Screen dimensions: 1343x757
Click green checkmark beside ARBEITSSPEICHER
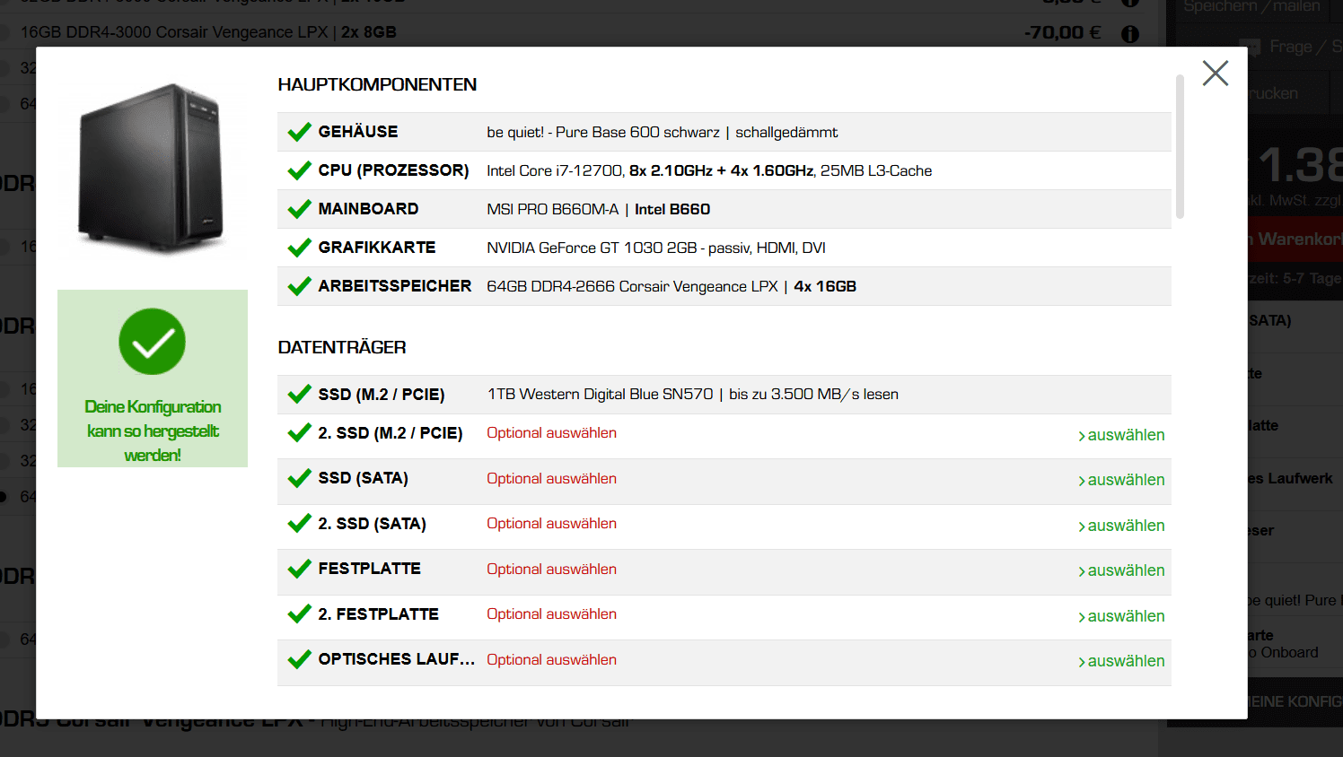pos(300,287)
